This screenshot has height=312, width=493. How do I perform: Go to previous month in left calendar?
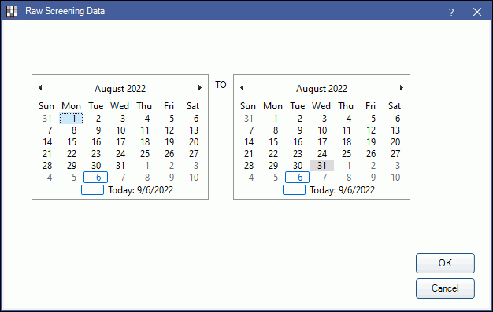40,88
